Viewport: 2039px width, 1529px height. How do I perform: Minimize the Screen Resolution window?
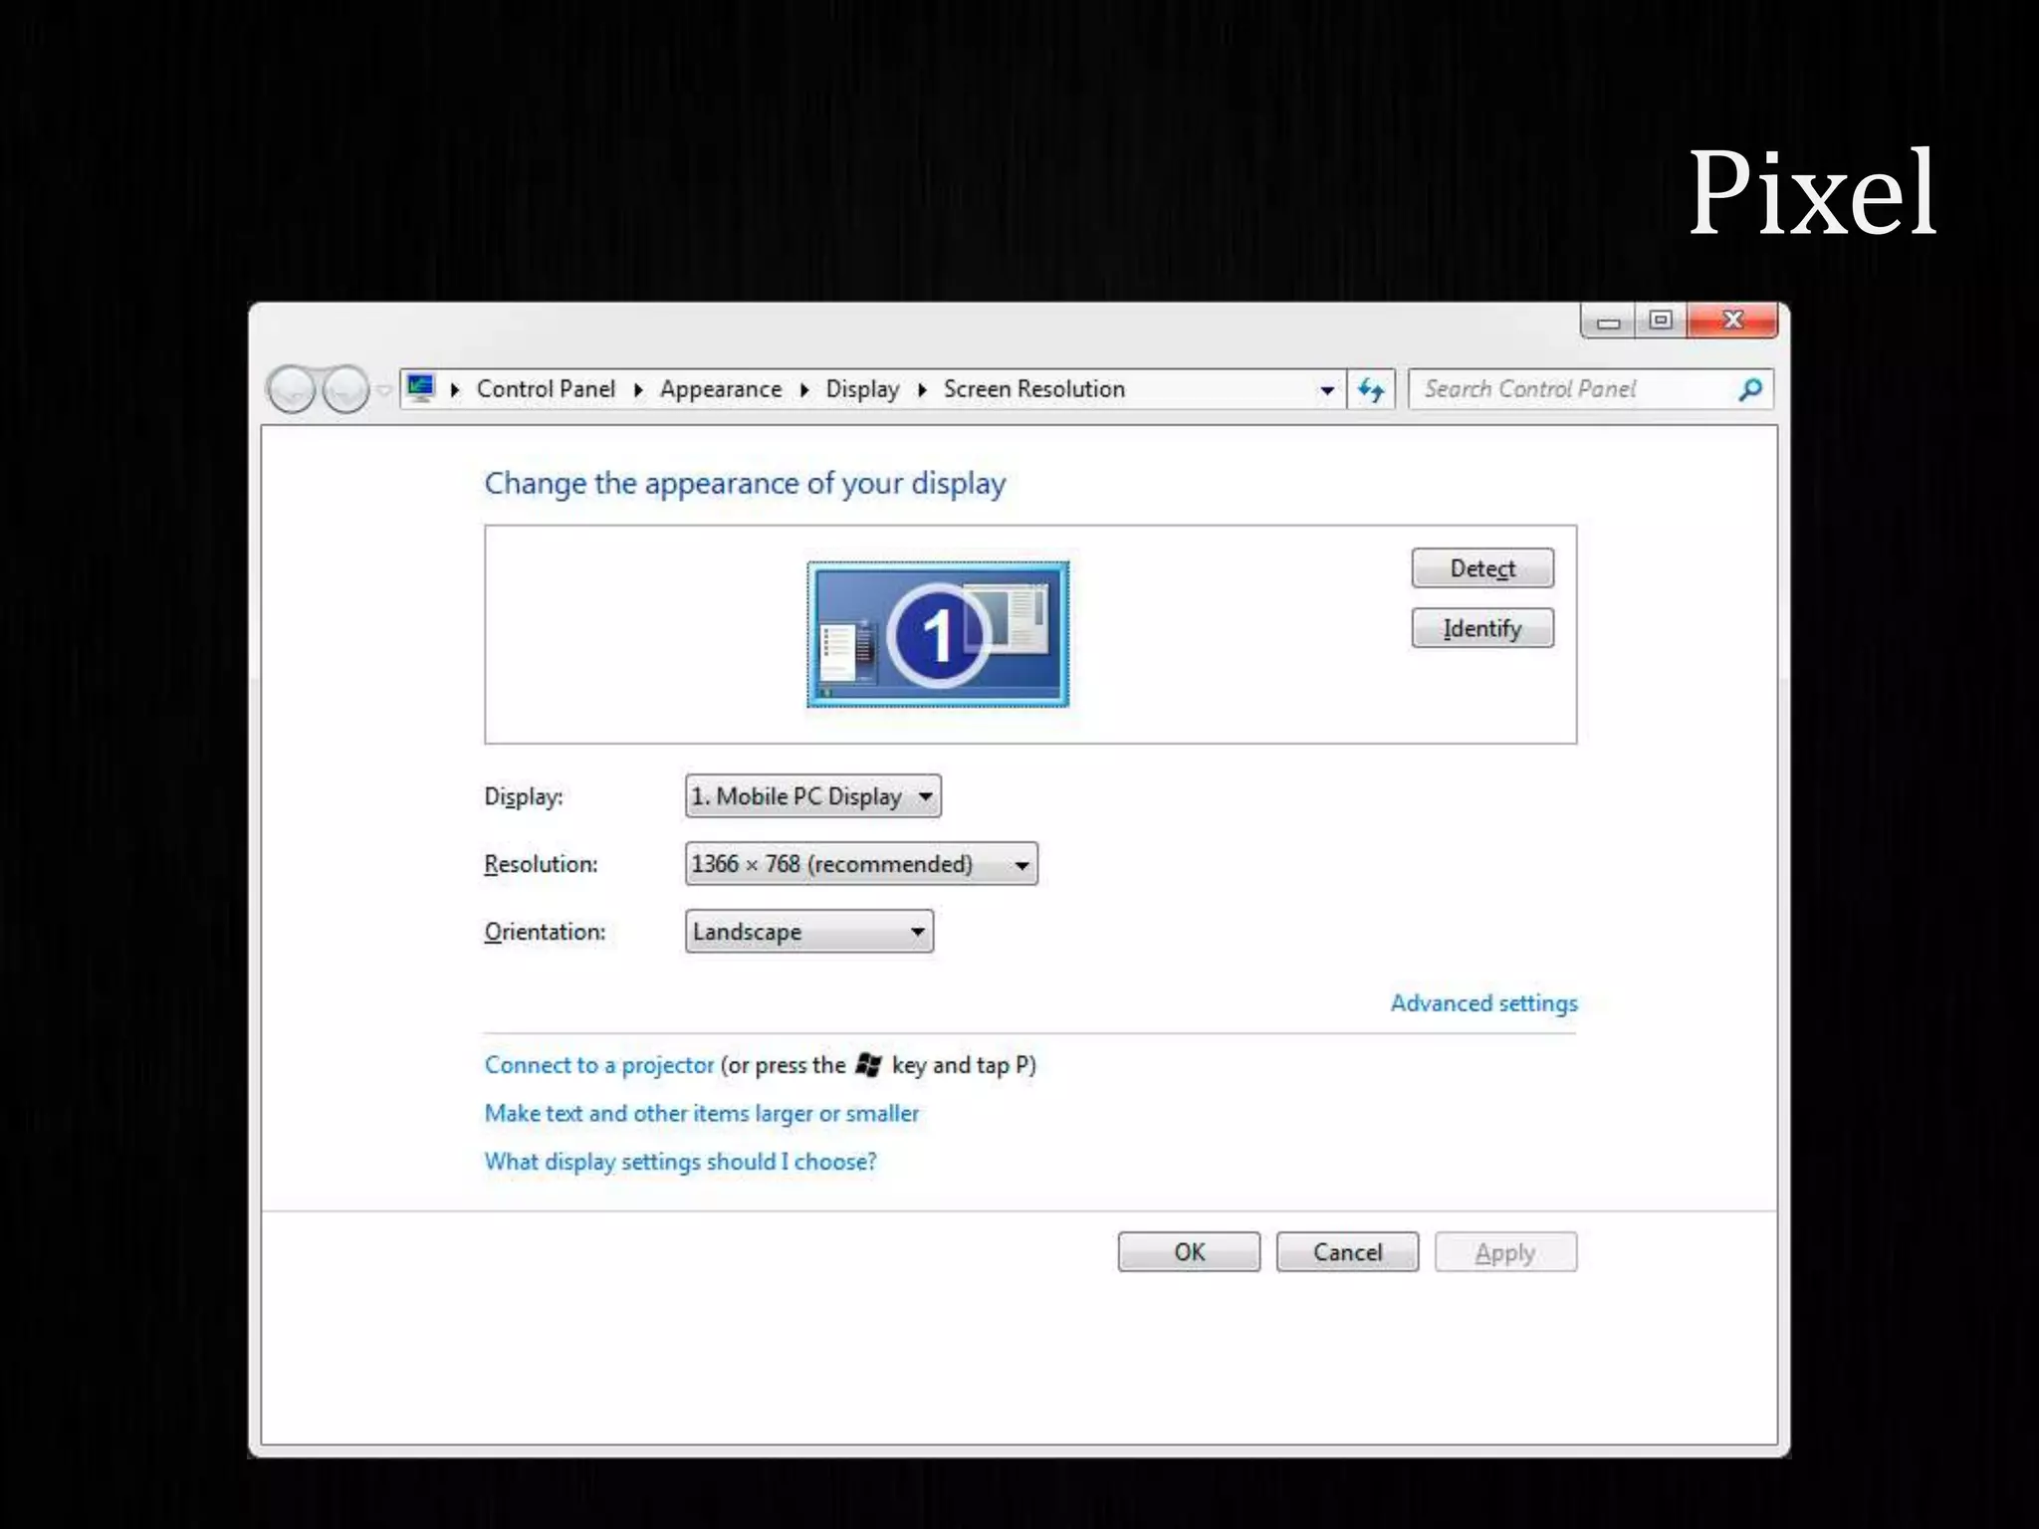click(1608, 322)
